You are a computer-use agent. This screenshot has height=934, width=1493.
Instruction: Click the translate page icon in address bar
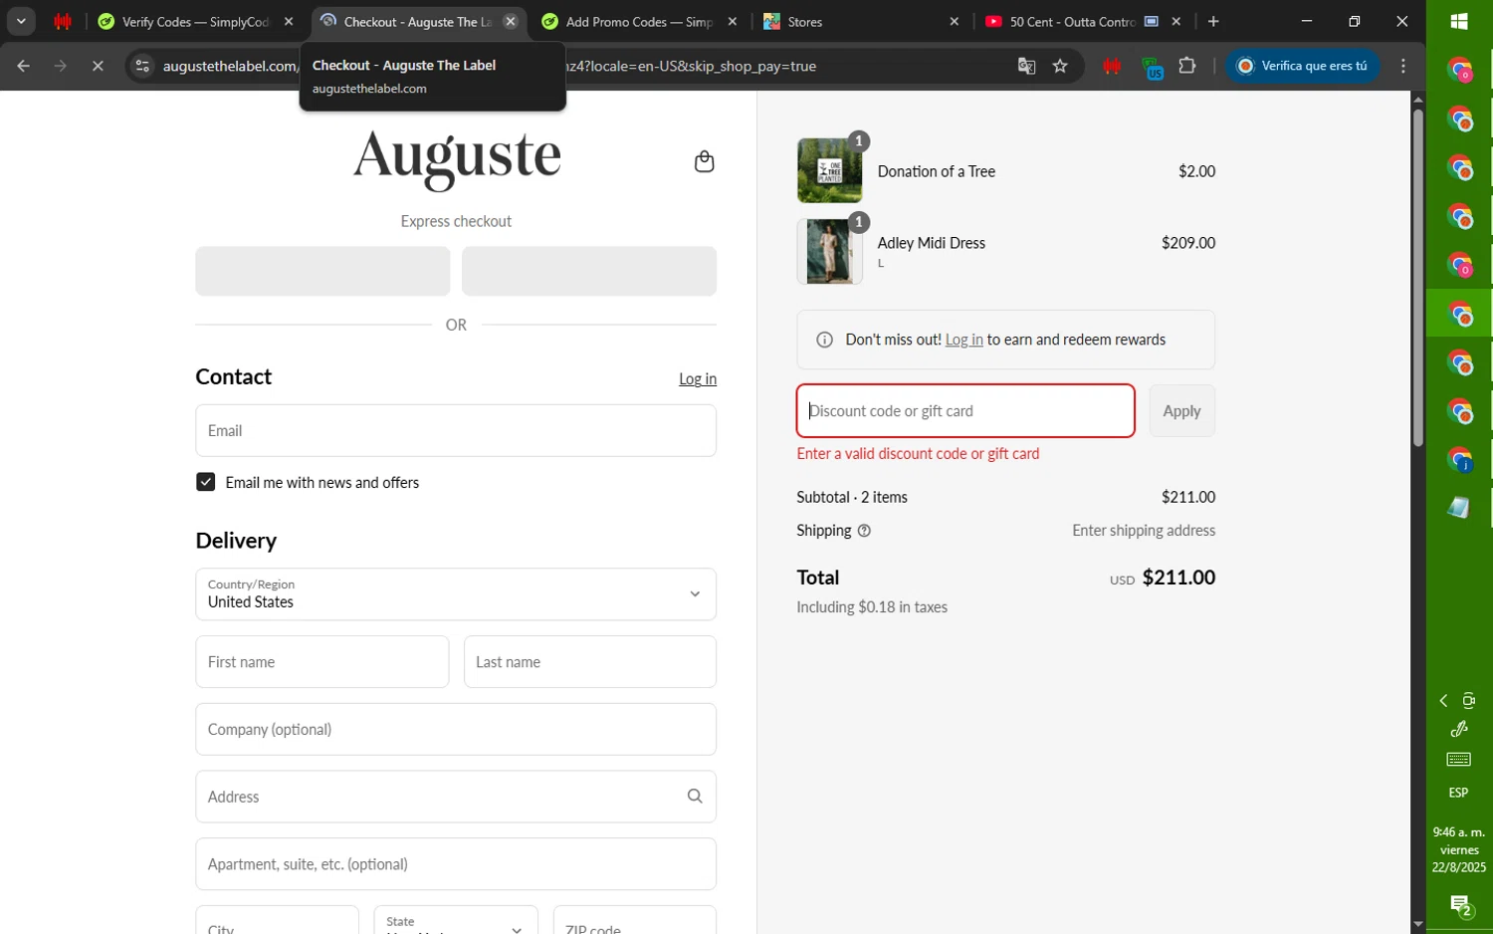[1026, 67]
